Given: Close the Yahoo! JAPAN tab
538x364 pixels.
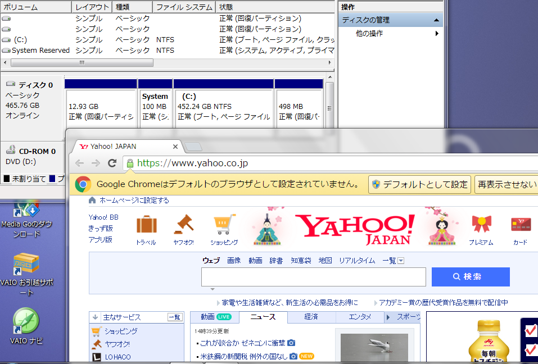Looking at the screenshot, I should (x=175, y=147).
